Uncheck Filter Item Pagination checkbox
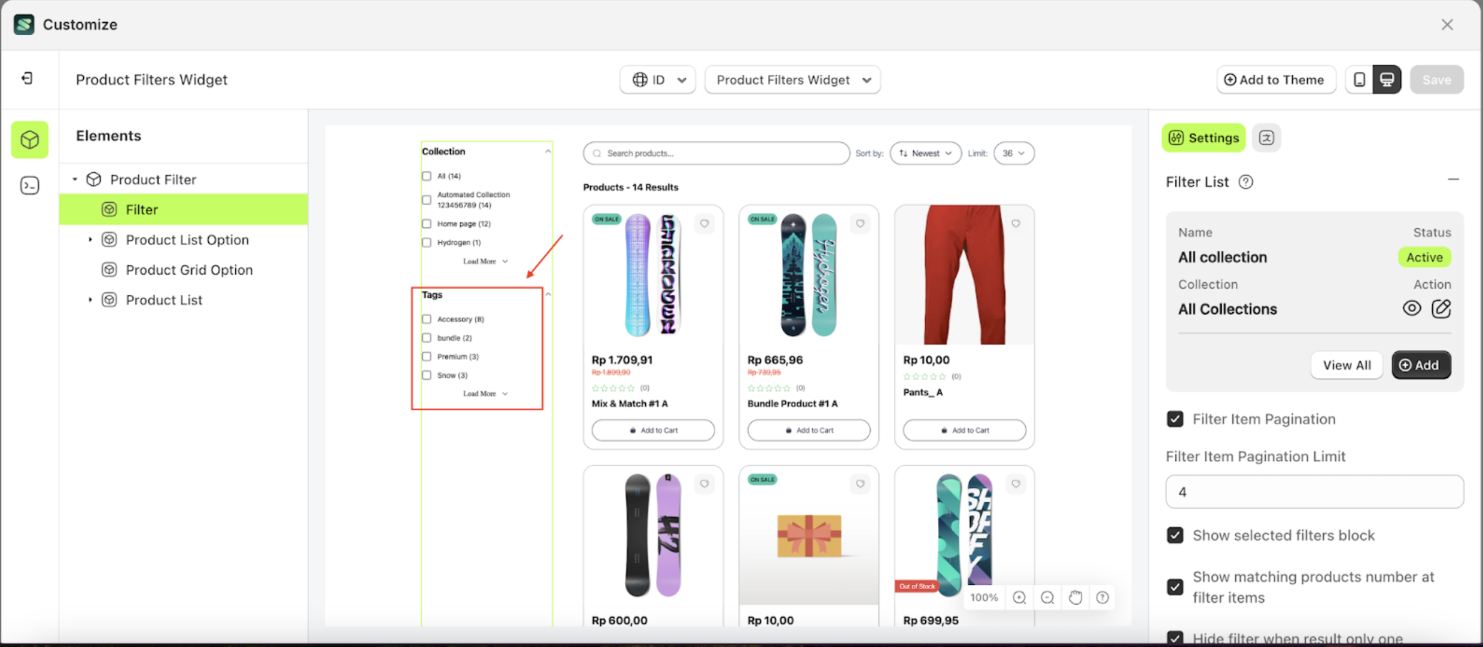1483x647 pixels. [1175, 419]
